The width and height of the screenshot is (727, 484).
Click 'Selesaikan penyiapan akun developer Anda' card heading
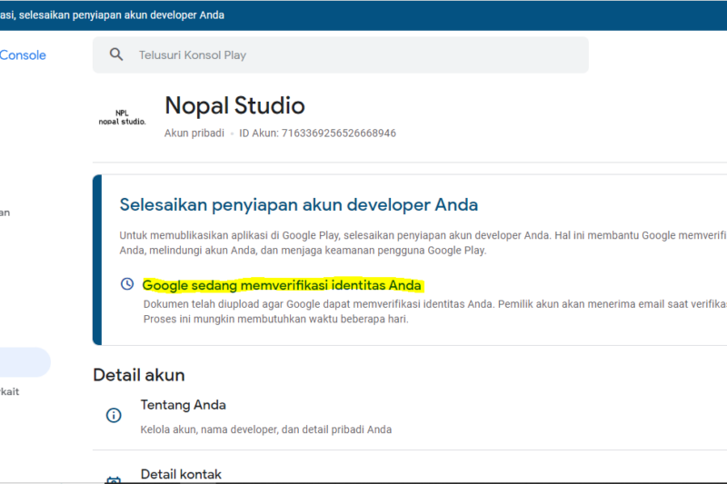click(x=299, y=204)
